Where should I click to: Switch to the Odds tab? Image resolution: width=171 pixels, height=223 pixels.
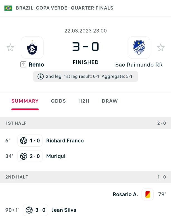pos(58,101)
